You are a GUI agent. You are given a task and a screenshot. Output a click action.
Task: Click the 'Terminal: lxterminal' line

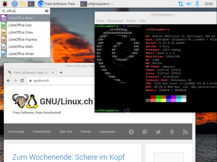tap(162, 77)
